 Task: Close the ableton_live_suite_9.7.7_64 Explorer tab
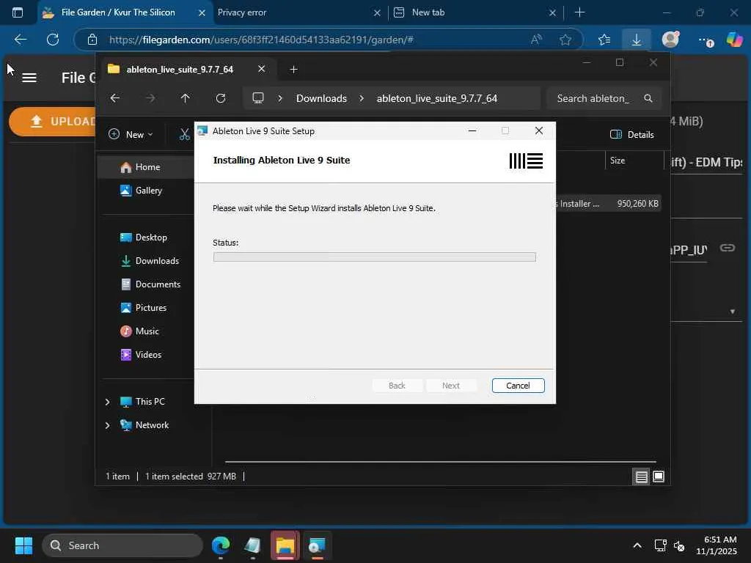pyautogui.click(x=262, y=69)
